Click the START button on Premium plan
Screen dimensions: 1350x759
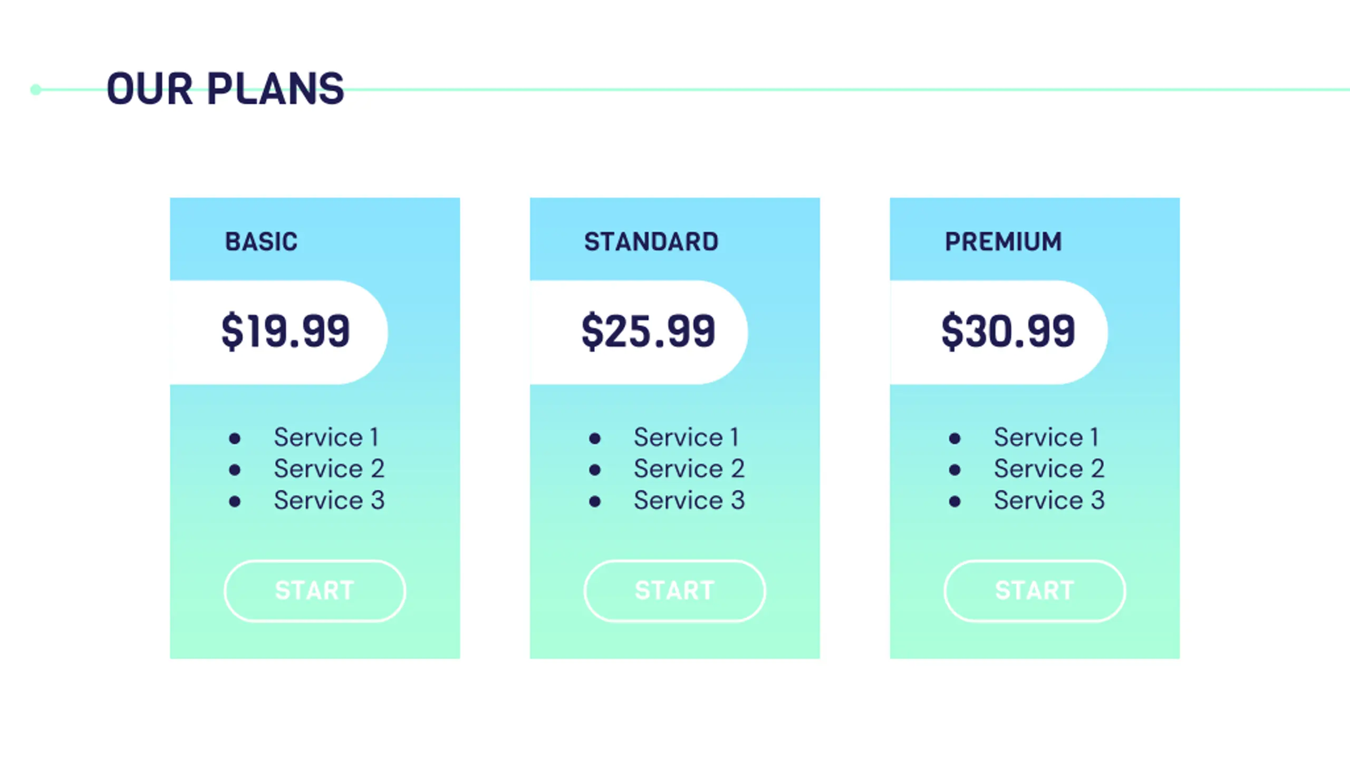pos(1035,591)
